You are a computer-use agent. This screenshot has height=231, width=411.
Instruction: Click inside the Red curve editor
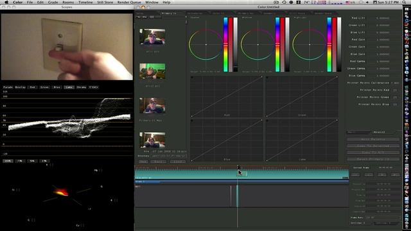pyautogui.click(x=227, y=97)
